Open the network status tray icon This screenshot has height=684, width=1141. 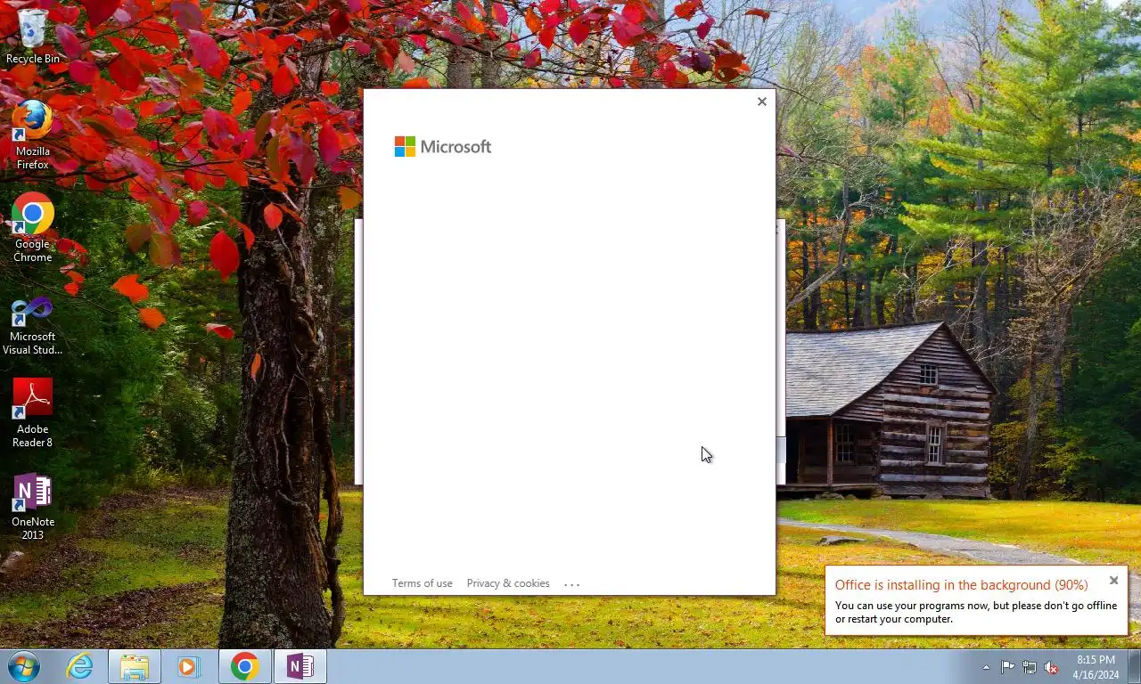point(1030,667)
